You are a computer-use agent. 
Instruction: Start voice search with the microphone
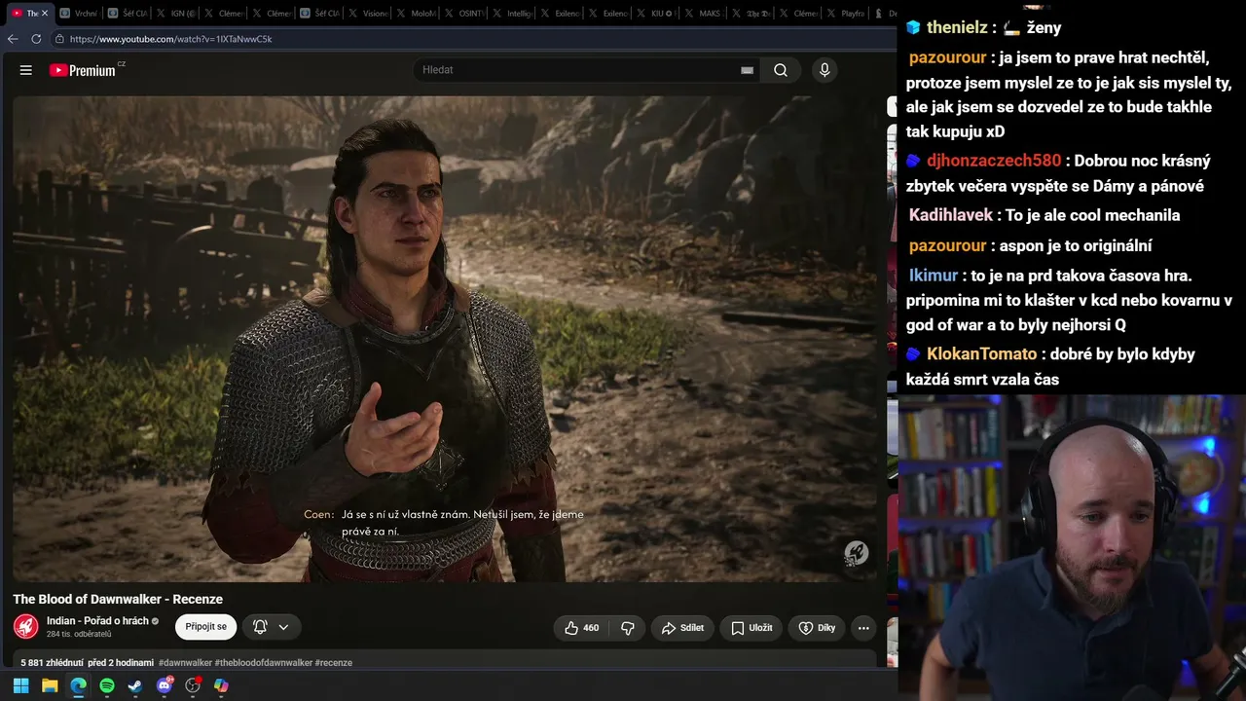[825, 70]
